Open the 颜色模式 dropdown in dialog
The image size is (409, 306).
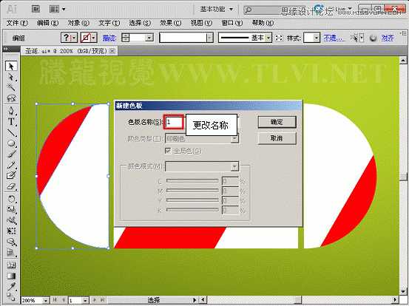pyautogui.click(x=234, y=166)
